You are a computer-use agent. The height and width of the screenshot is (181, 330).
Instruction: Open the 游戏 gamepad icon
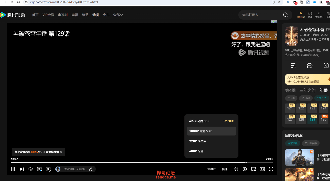[310, 15]
